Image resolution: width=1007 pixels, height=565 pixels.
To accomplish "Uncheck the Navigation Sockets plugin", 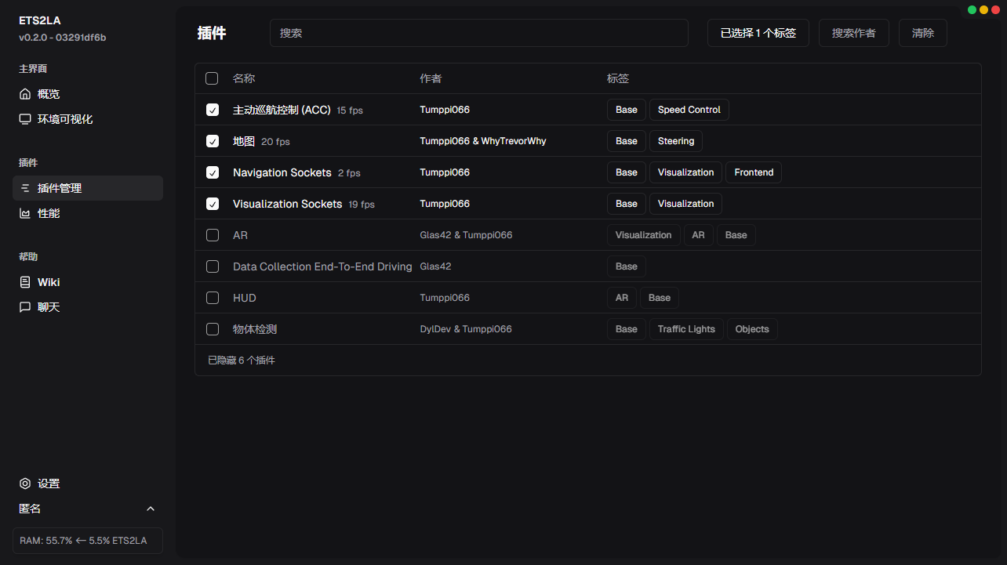I will pos(213,172).
